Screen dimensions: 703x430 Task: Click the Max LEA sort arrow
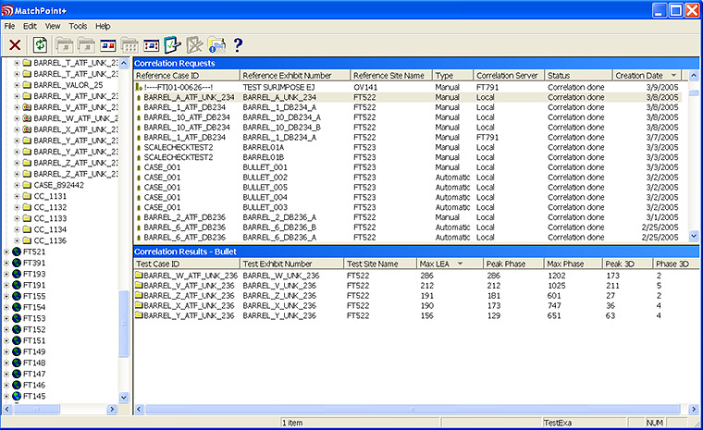point(460,264)
